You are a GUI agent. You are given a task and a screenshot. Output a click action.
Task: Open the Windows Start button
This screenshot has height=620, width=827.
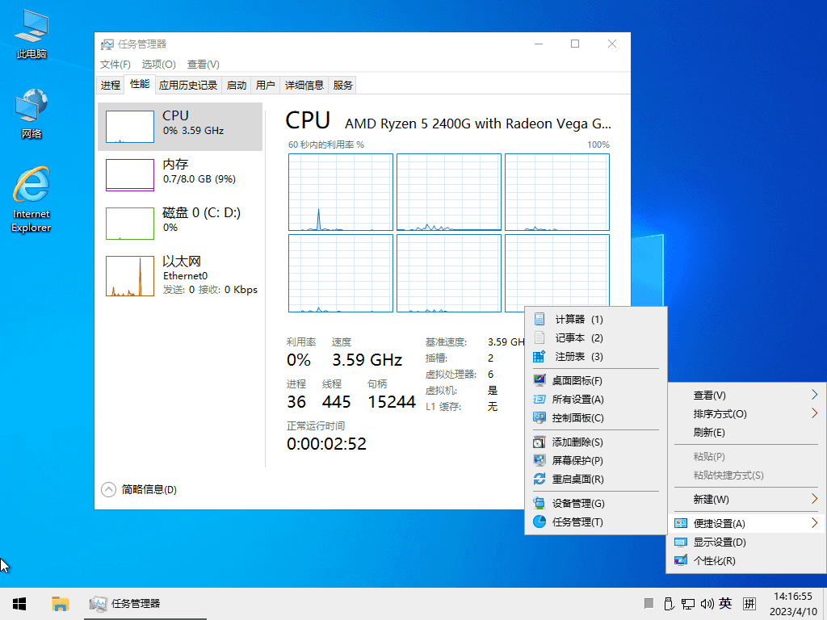tap(19, 603)
